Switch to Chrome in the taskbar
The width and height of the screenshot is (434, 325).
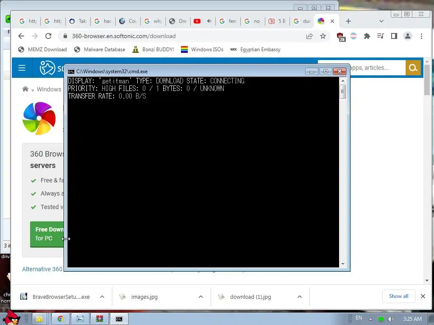[x=60, y=319]
